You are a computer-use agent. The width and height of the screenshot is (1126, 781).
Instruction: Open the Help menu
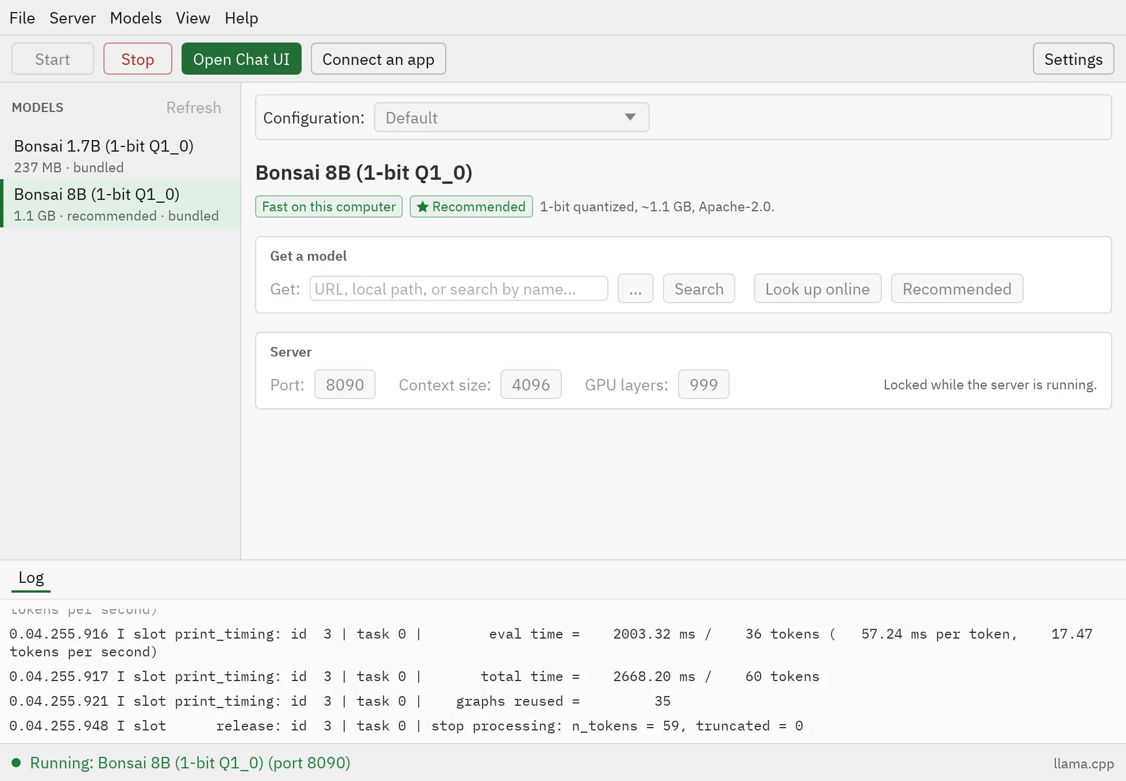point(241,18)
